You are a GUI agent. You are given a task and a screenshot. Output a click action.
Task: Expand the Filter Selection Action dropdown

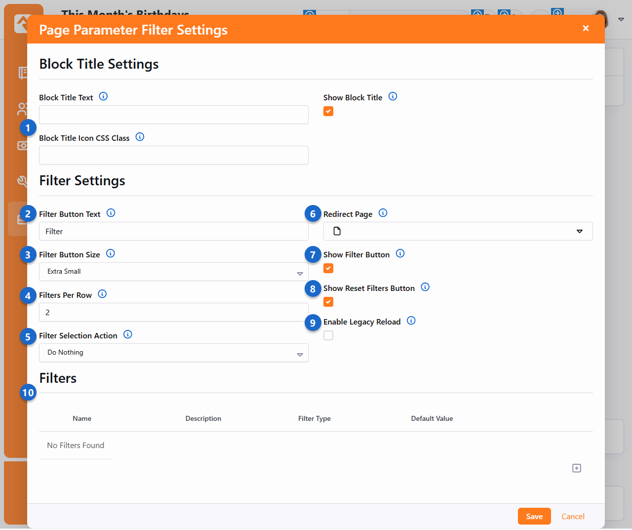[173, 353]
